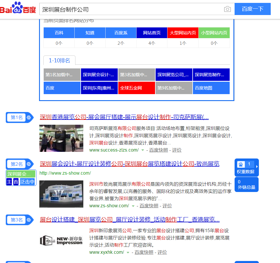This screenshot has width=280, height=263.
Task: Click the 百度地图 ranking cell
Action: (x=211, y=88)
